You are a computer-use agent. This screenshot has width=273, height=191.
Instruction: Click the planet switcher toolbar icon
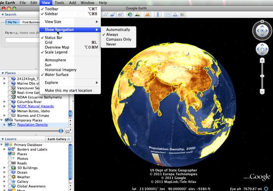[x=147, y=14]
